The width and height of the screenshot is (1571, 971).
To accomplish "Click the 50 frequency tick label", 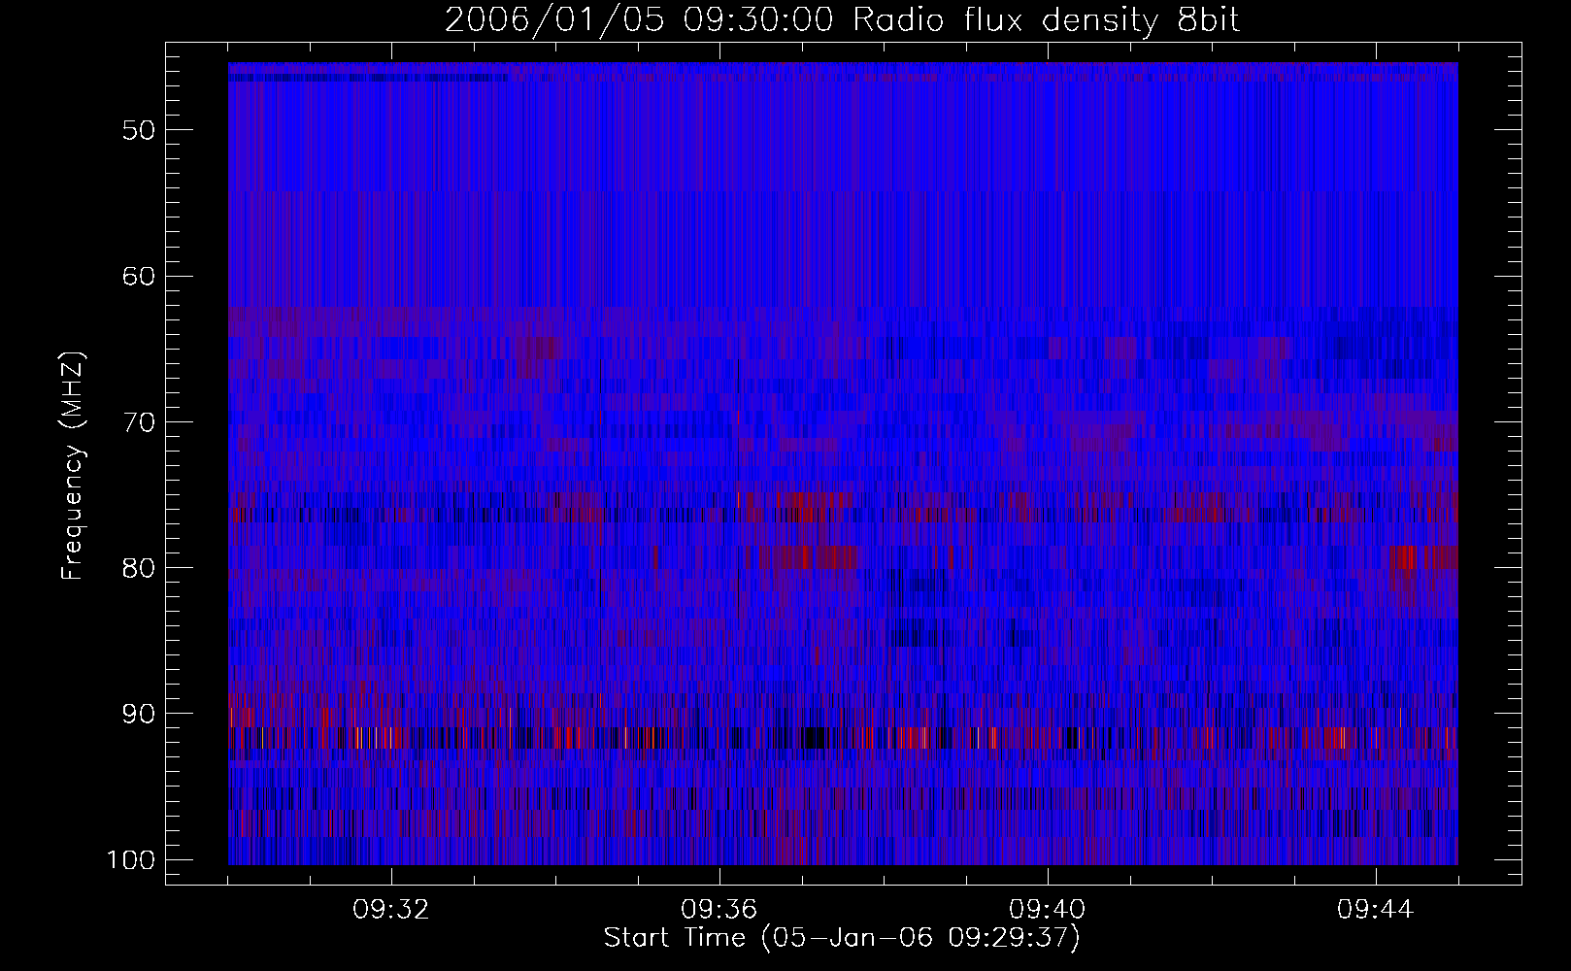I will (x=139, y=130).
